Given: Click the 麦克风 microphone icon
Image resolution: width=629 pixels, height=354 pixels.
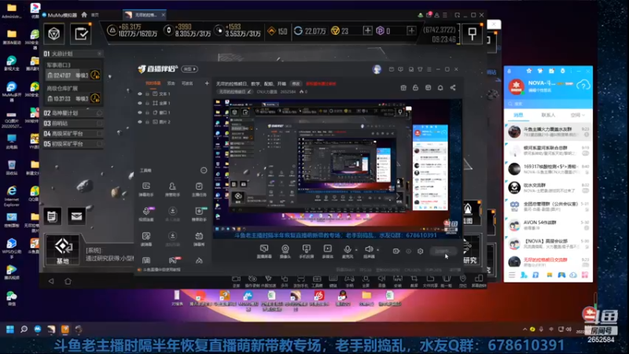Looking at the screenshot, I should [348, 249].
